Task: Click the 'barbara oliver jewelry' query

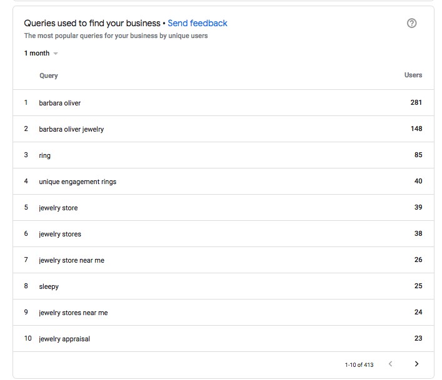Action: 71,129
